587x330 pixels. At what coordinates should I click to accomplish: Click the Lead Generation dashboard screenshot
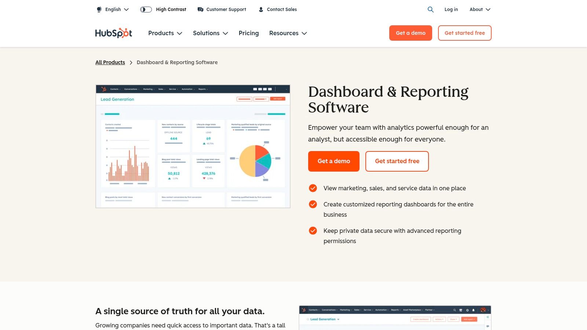[193, 146]
